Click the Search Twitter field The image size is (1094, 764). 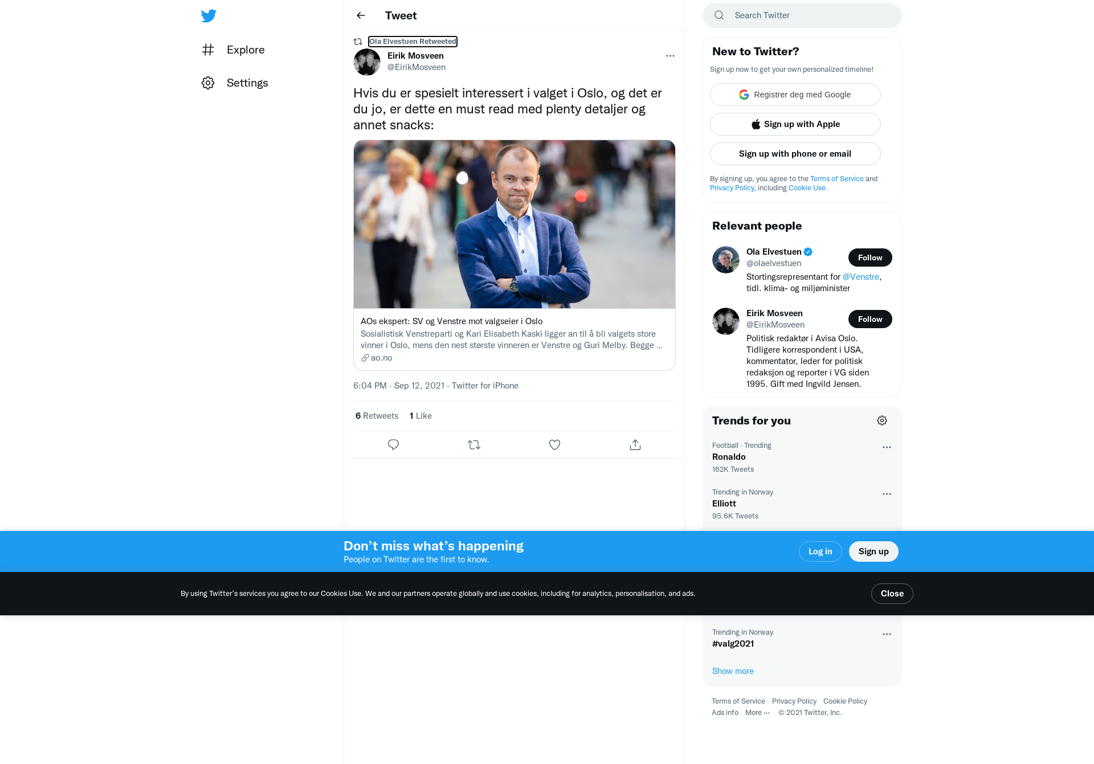pyautogui.click(x=802, y=15)
